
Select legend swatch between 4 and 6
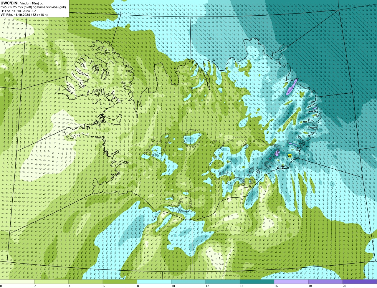(86, 282)
